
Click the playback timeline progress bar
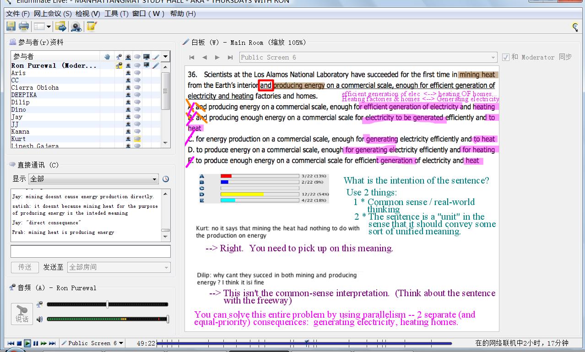pyautogui.click(x=304, y=343)
